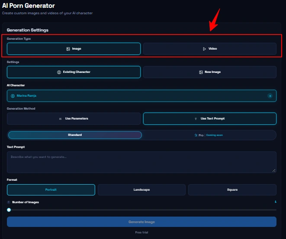
Task: Switch to the Pro mode tab
Action: point(209,135)
